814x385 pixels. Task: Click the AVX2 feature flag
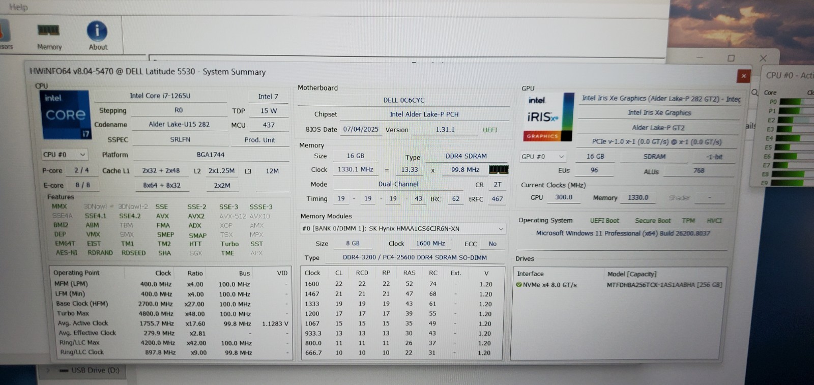(x=196, y=216)
